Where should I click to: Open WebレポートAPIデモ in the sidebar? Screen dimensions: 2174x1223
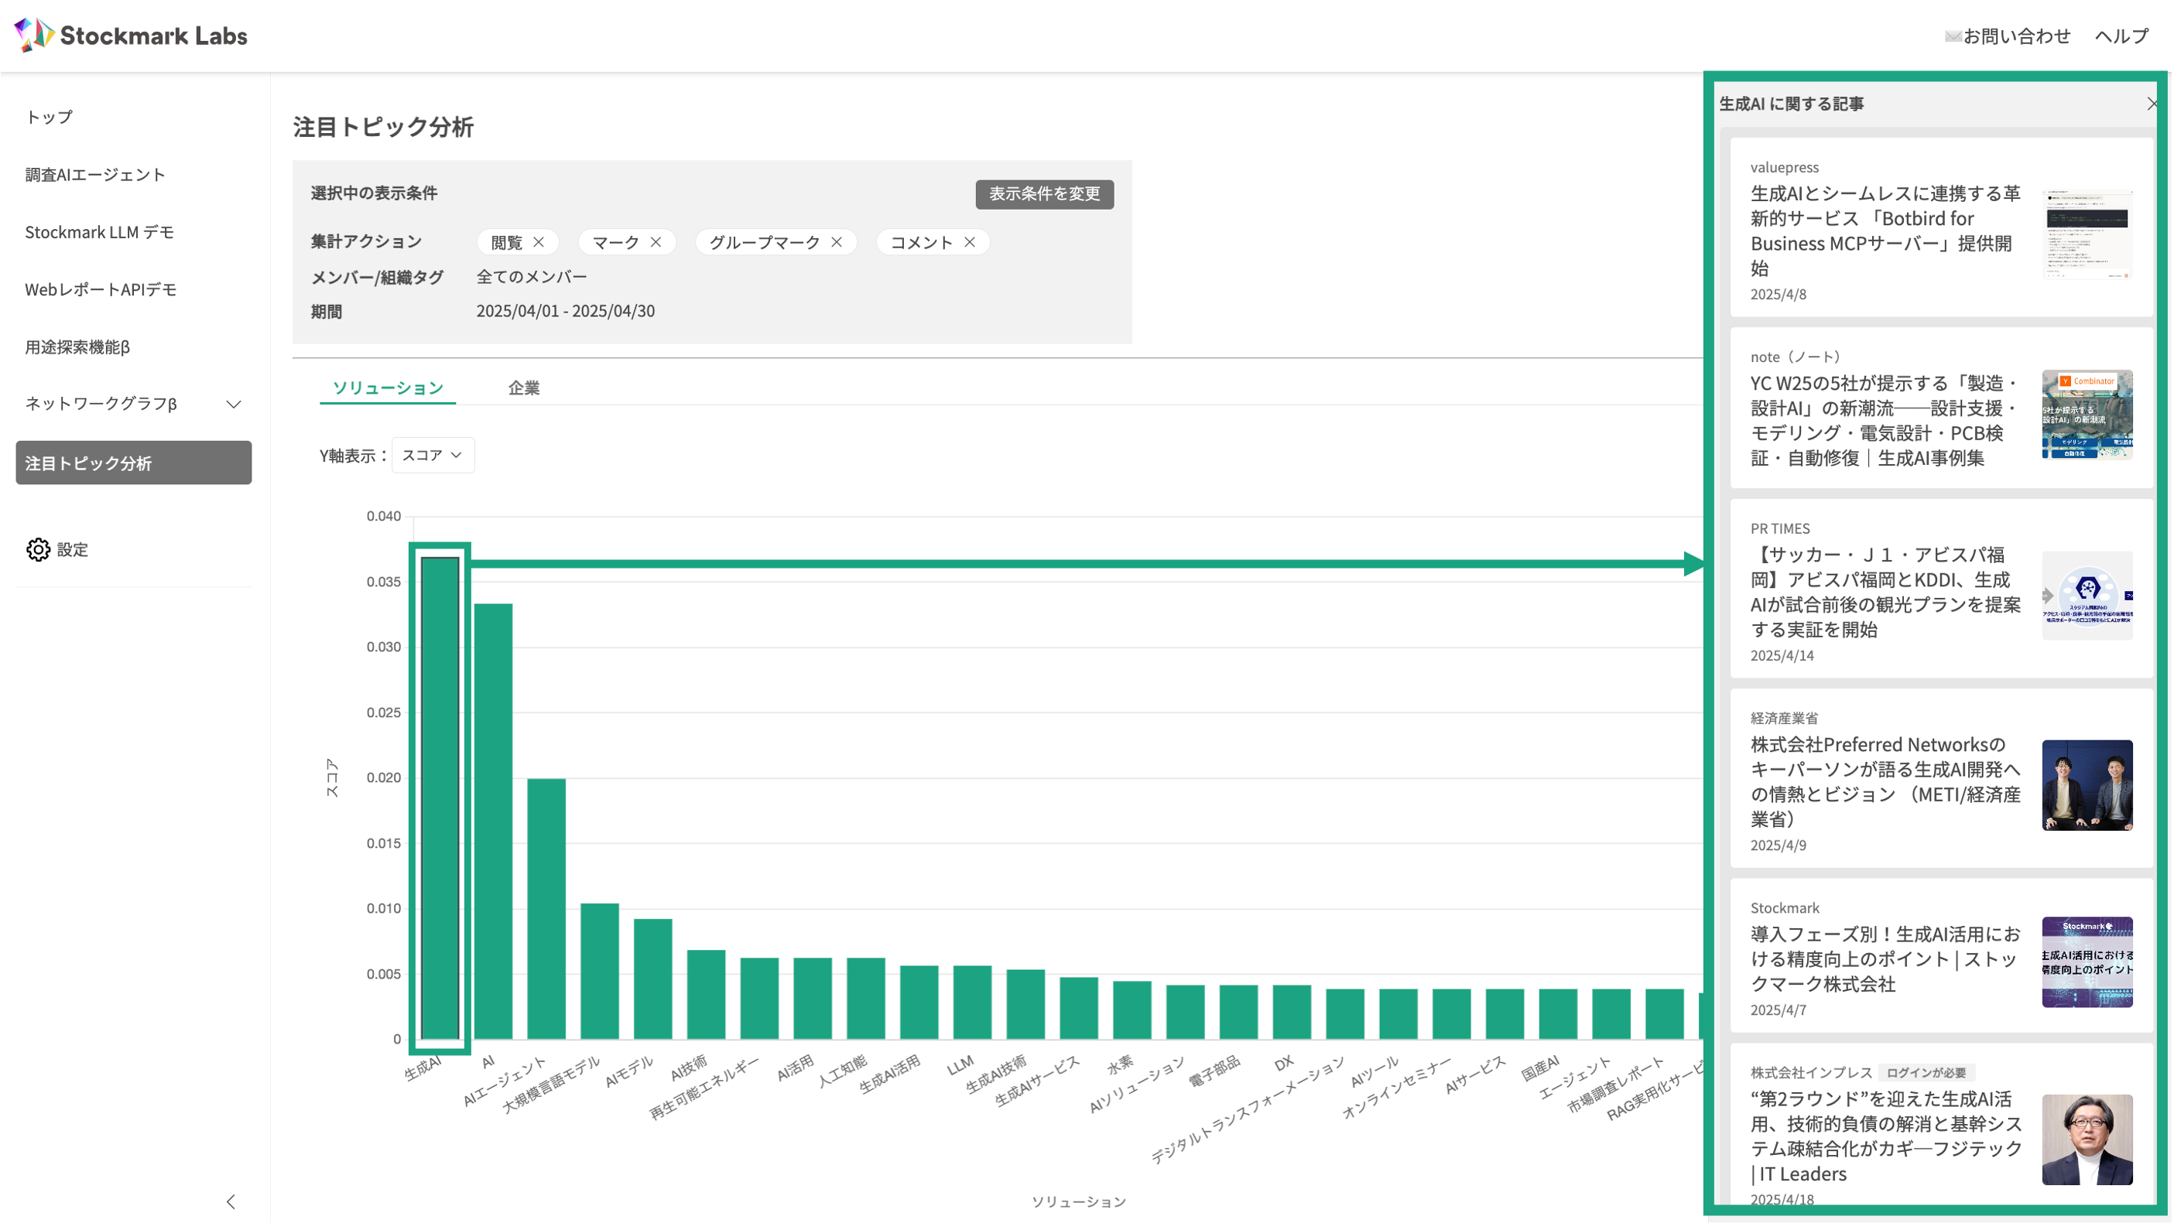[x=101, y=289]
